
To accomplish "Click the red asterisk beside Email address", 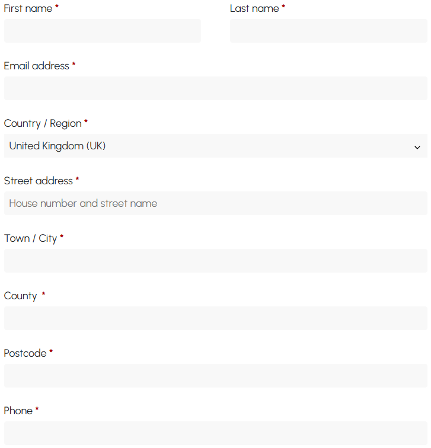I will pyautogui.click(x=74, y=65).
